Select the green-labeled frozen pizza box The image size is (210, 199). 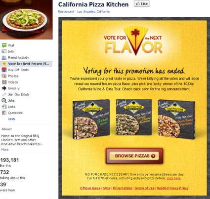point(91,119)
